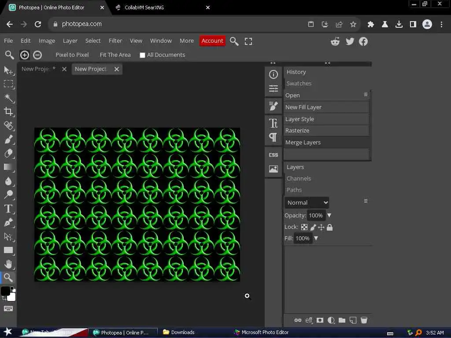Select the Blur tool
Viewport: 451px width, 338px height.
tap(8, 181)
